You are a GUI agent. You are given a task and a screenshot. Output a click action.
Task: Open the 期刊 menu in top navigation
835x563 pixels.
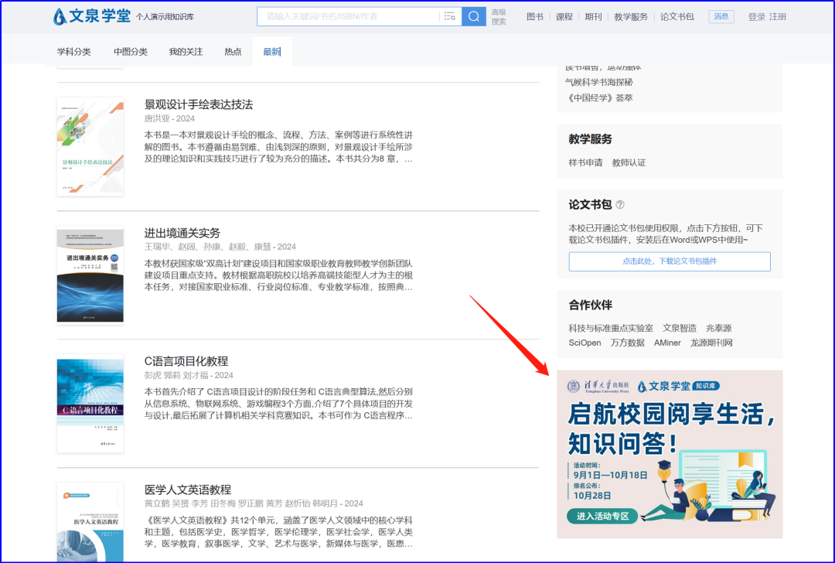pos(593,16)
